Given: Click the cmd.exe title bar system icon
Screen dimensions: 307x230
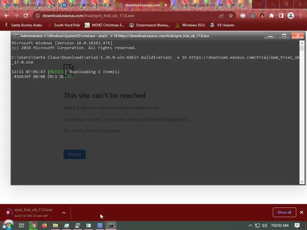Looking at the screenshot, I should (16, 36).
